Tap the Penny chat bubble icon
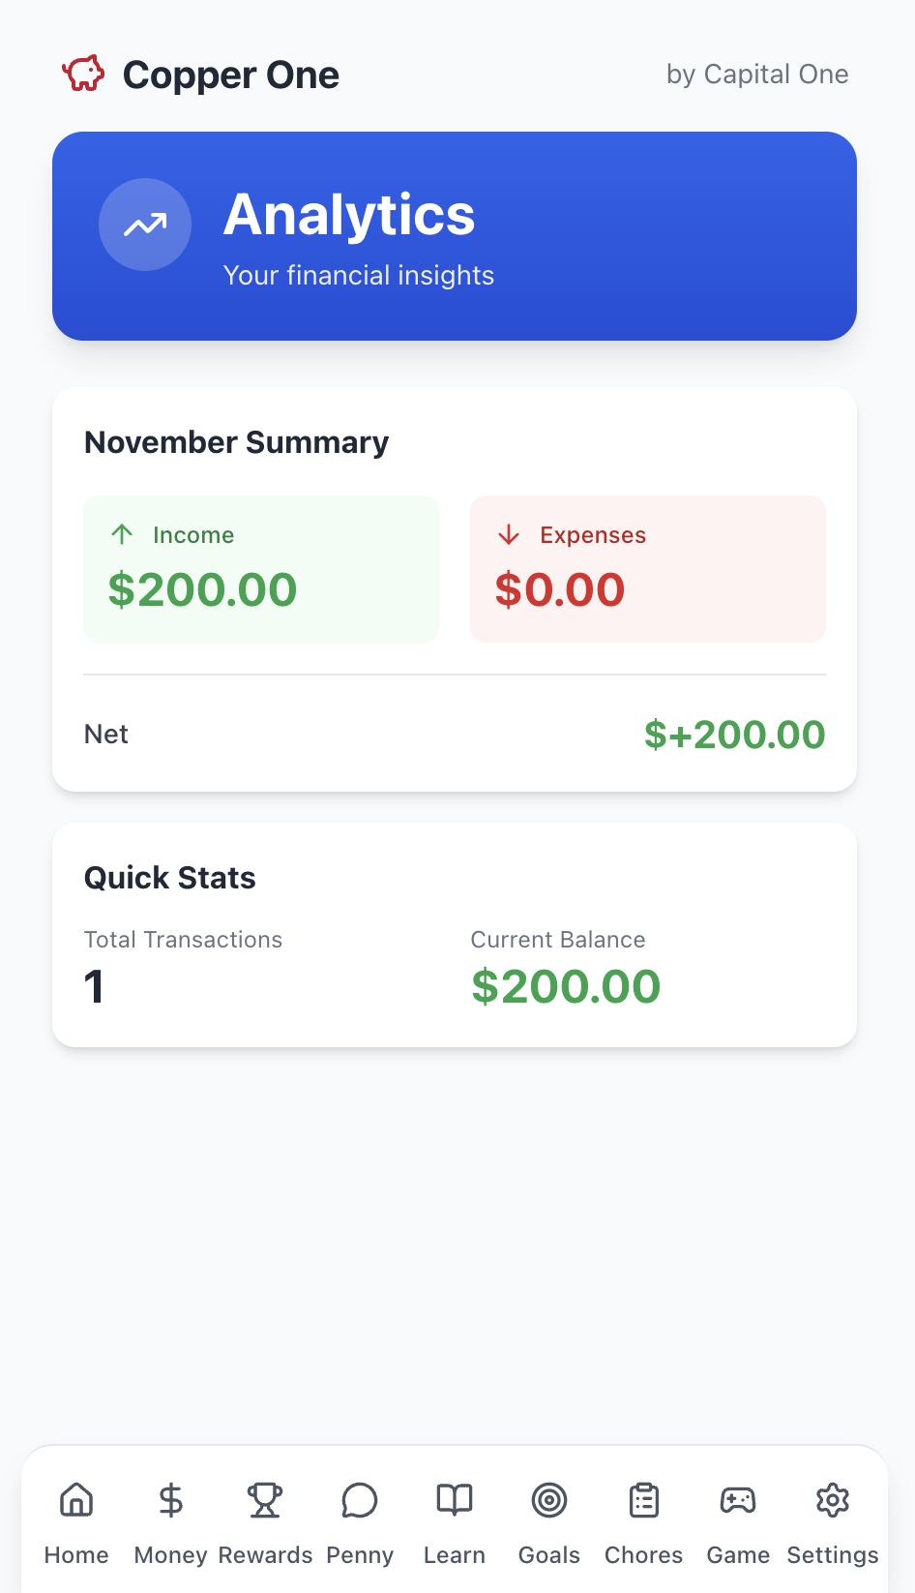Viewport: 915px width, 1593px height. point(360,1500)
